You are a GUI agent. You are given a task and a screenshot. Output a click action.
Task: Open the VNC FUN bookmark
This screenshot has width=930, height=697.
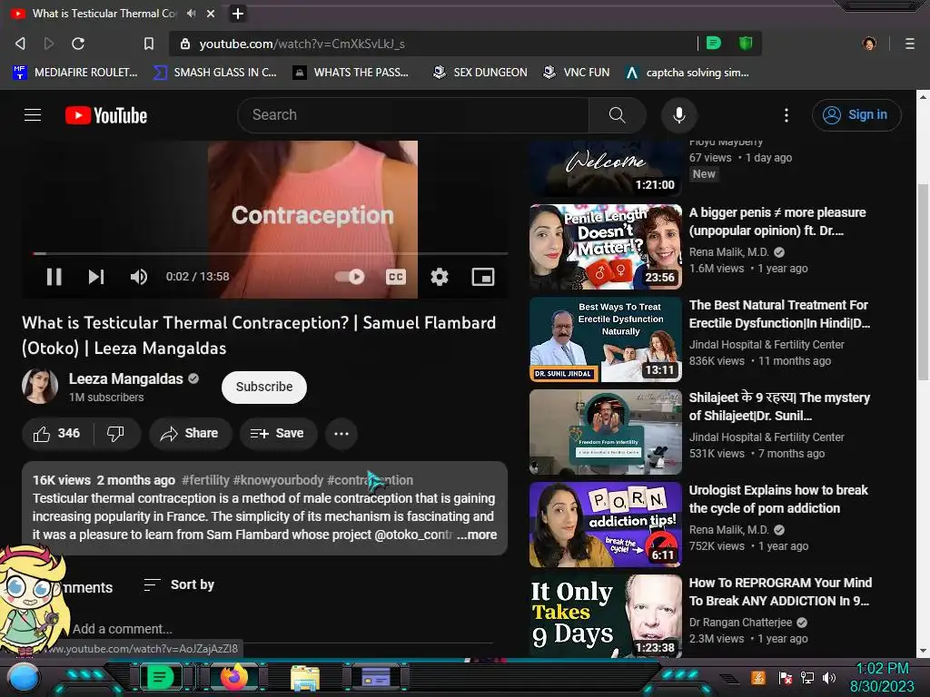click(576, 73)
